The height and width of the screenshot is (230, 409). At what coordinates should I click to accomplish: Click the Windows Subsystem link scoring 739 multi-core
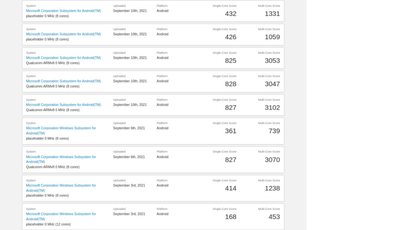click(x=61, y=128)
